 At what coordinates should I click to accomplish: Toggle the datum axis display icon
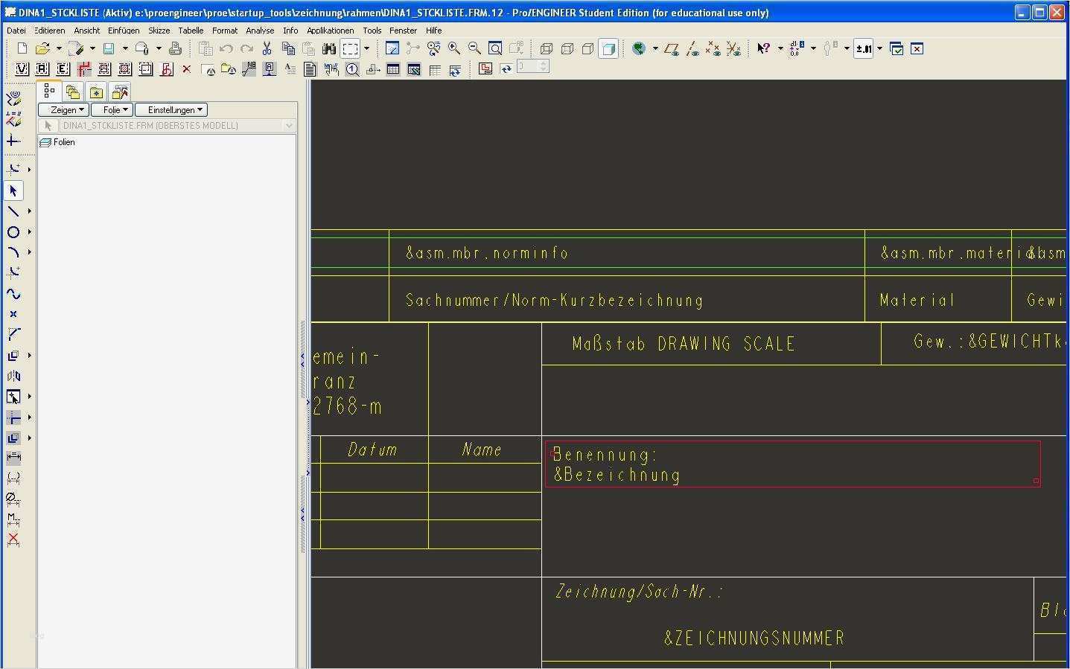[692, 48]
